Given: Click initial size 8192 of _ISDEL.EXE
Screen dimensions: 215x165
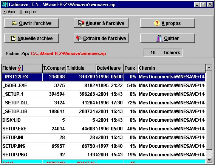Looking at the screenshot, I should pyautogui.click(x=90, y=86).
